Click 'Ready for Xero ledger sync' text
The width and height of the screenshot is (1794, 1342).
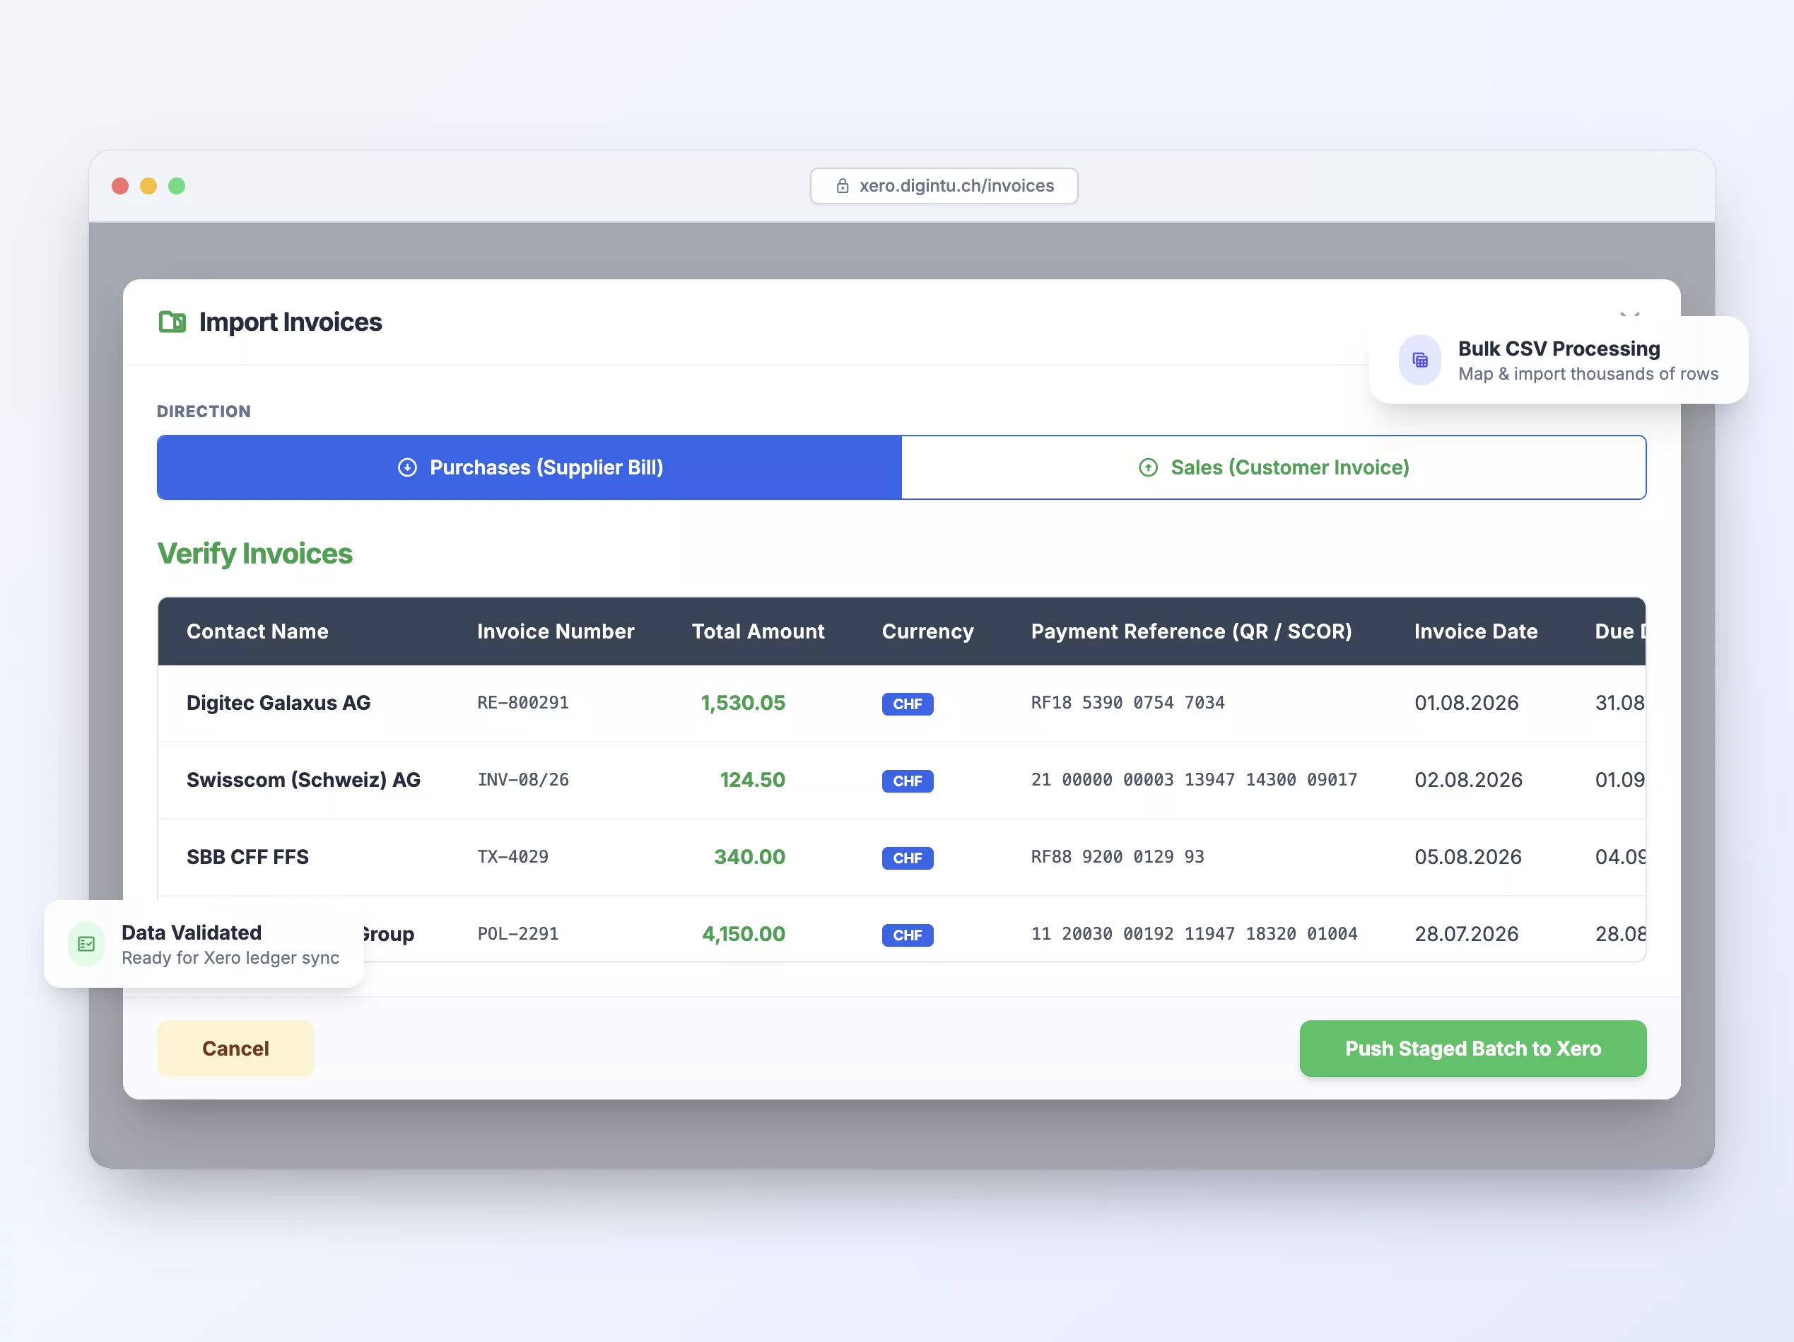click(230, 957)
